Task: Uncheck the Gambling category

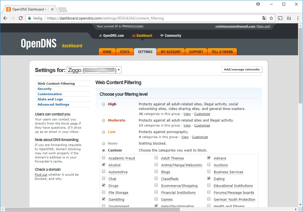Action: 104,199
